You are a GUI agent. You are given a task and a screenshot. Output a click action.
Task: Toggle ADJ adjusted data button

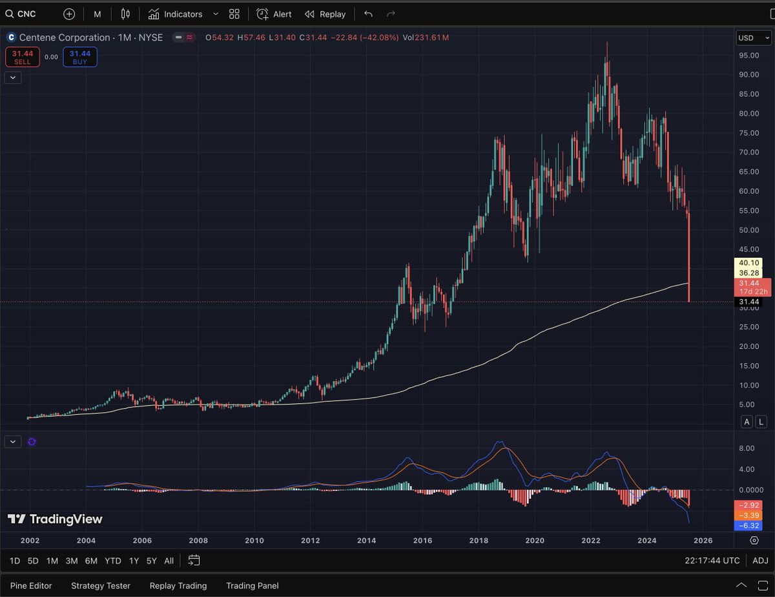760,561
